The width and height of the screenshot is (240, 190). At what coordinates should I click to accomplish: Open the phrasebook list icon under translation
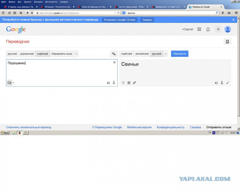point(129,83)
